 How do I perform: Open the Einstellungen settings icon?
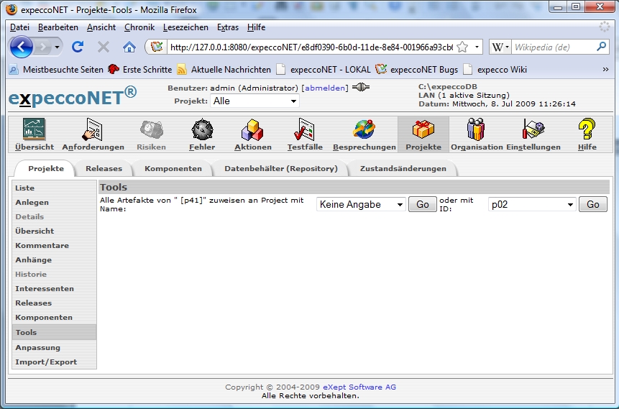pos(533,130)
